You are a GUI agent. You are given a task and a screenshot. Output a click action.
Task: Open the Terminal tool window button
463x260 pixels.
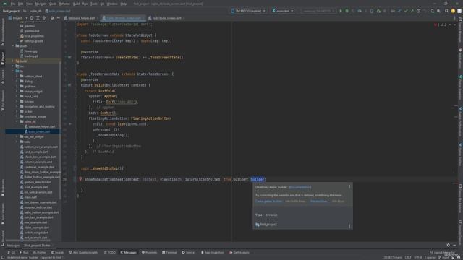tap(169, 252)
